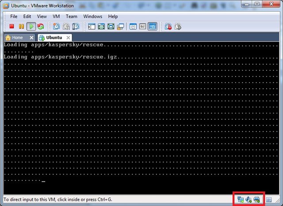Click the message log status bar icon
This screenshot has width=283, height=206.
click(269, 200)
